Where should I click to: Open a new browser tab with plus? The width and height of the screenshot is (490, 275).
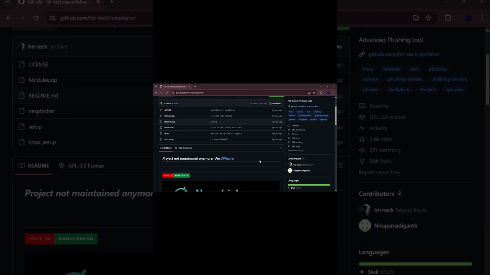195,87
